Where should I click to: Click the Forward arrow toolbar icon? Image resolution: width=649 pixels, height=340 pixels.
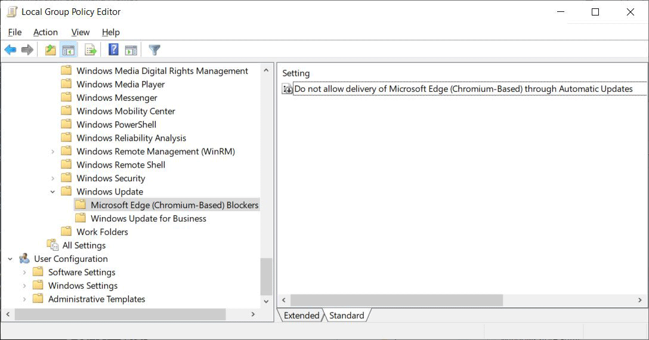[27, 50]
